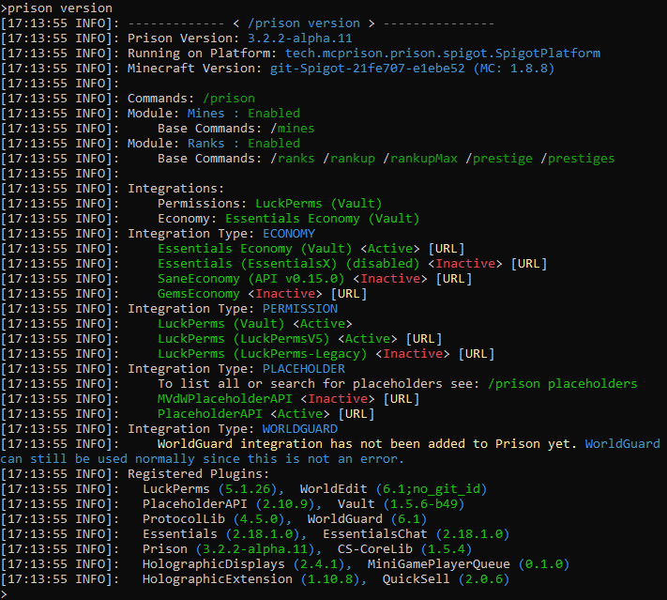The width and height of the screenshot is (667, 600).
Task: Click the /mines base command
Action: pos(293,129)
